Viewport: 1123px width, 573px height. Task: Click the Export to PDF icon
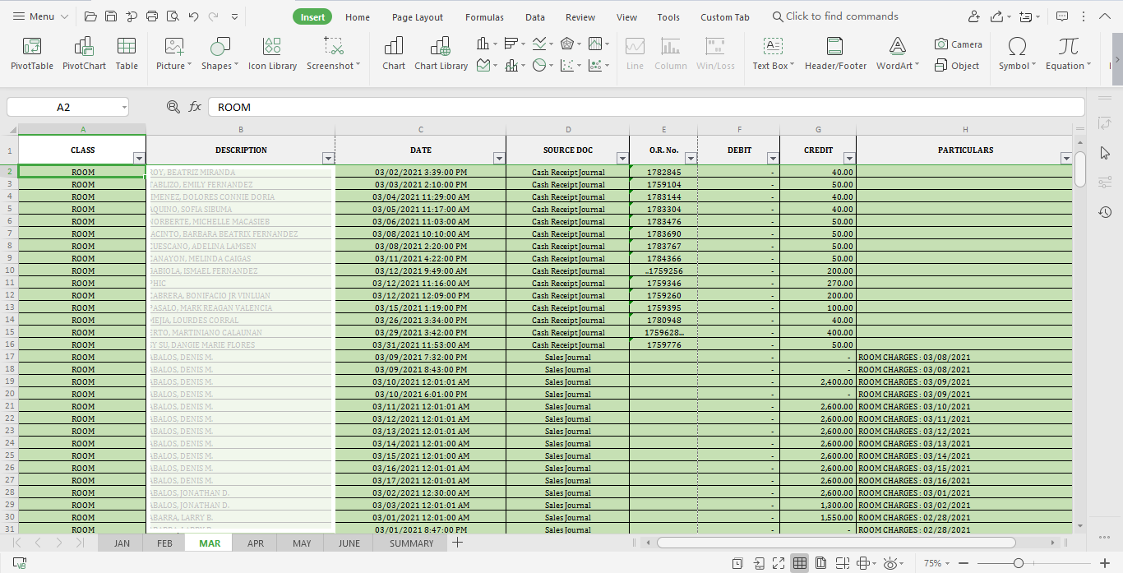132,16
